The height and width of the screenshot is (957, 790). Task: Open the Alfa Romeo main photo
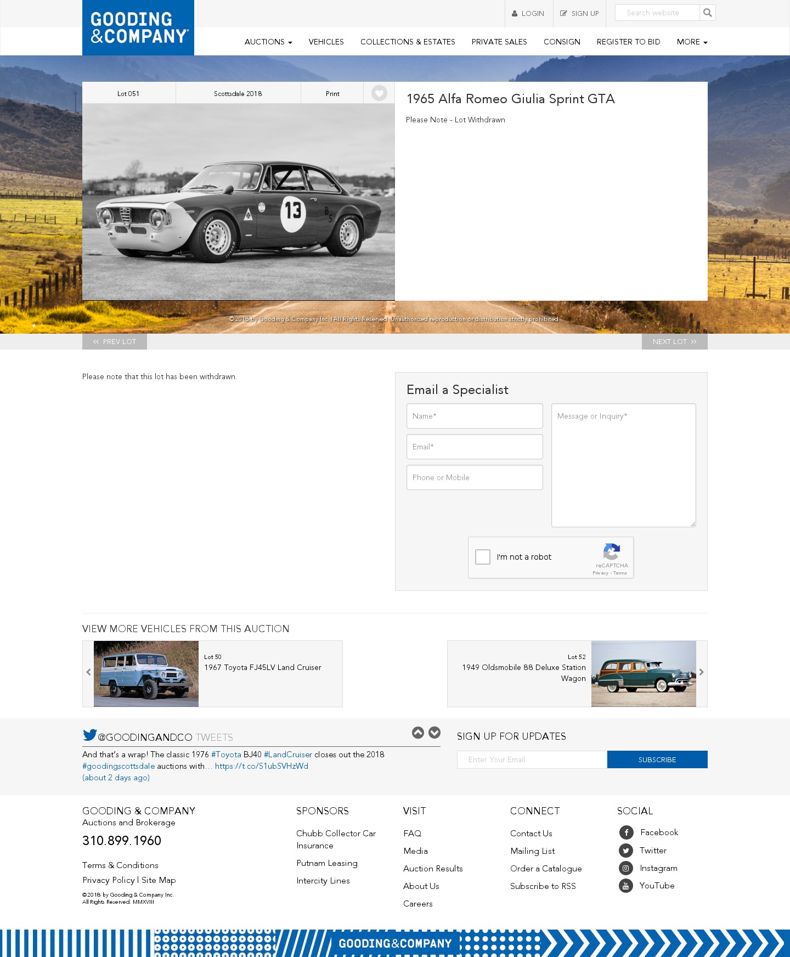tap(239, 202)
